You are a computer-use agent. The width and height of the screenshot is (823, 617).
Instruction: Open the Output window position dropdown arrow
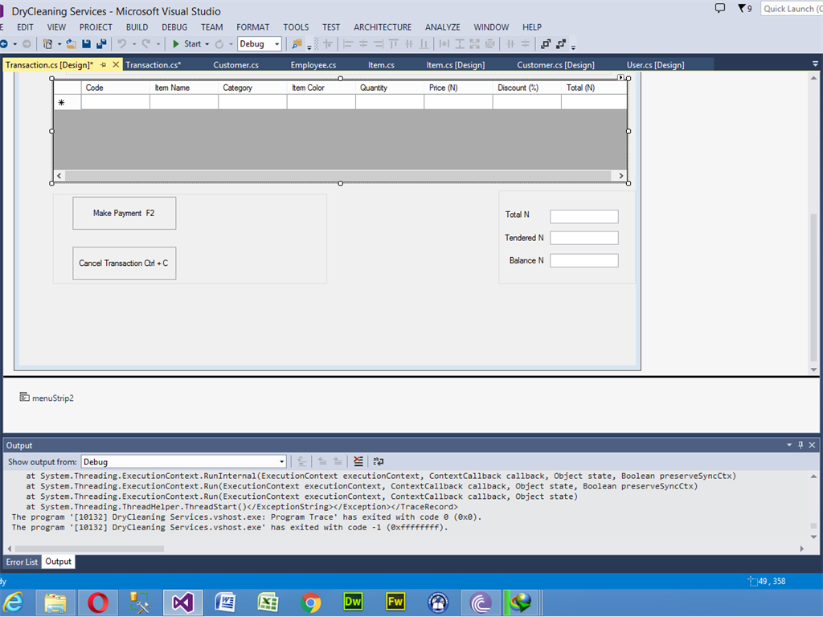pyautogui.click(x=789, y=445)
